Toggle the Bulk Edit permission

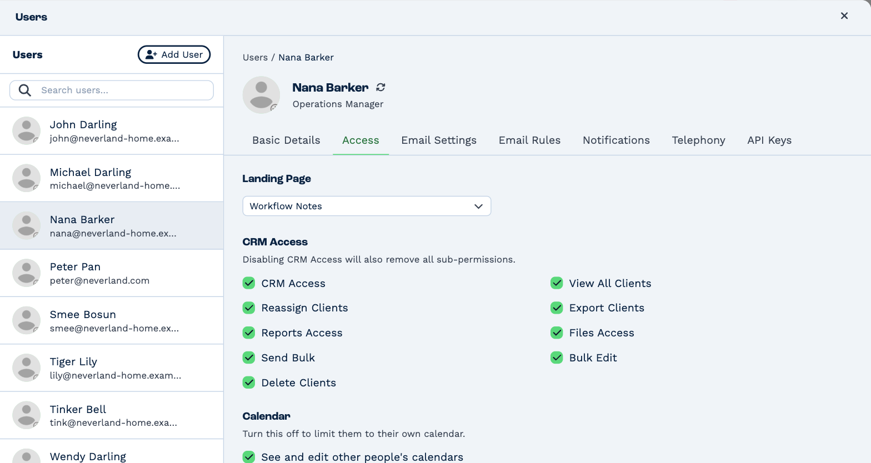(x=557, y=358)
